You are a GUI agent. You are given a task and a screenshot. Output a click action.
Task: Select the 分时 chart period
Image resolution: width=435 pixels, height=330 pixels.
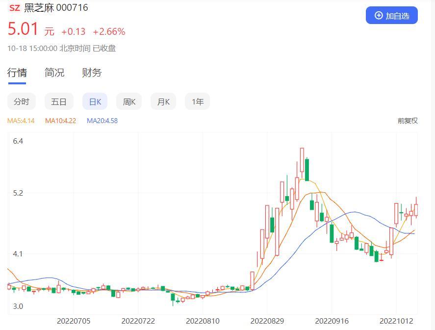(22, 102)
